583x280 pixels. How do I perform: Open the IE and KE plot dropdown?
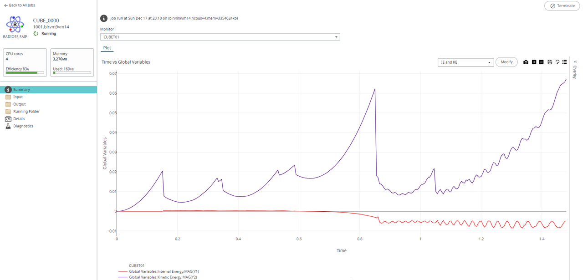(465, 62)
